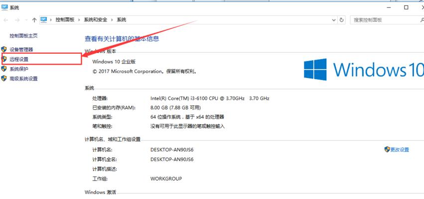Click the computer icon in the address bar
424x199 pixels.
click(44, 20)
